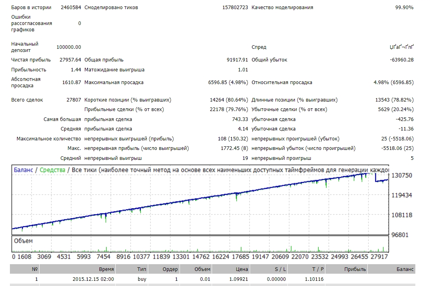Viewport: 430px width, 286px height.
Task: Select the bars in history value 2460584
Action: click(71, 8)
